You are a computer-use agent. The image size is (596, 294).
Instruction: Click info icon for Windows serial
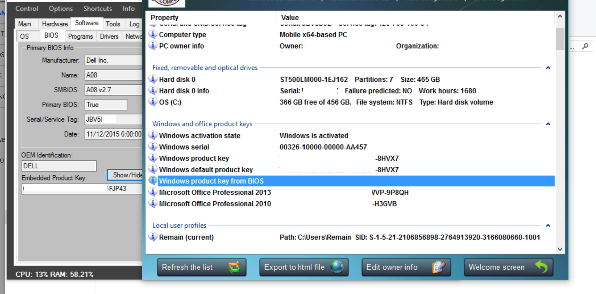(x=153, y=146)
